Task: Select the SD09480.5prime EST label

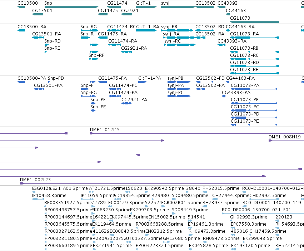Action: pyautogui.click(x=190, y=196)
